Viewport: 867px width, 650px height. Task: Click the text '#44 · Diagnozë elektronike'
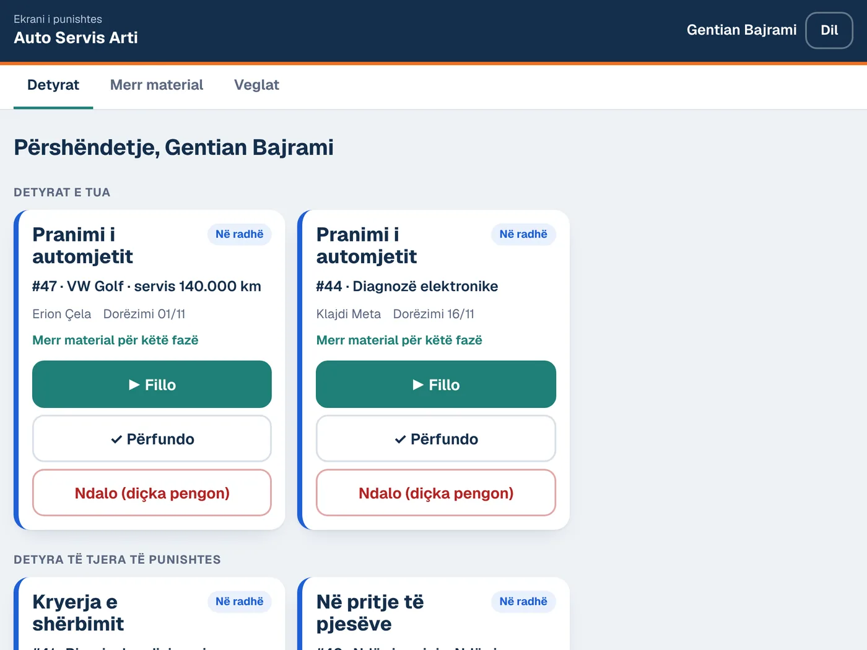point(407,286)
